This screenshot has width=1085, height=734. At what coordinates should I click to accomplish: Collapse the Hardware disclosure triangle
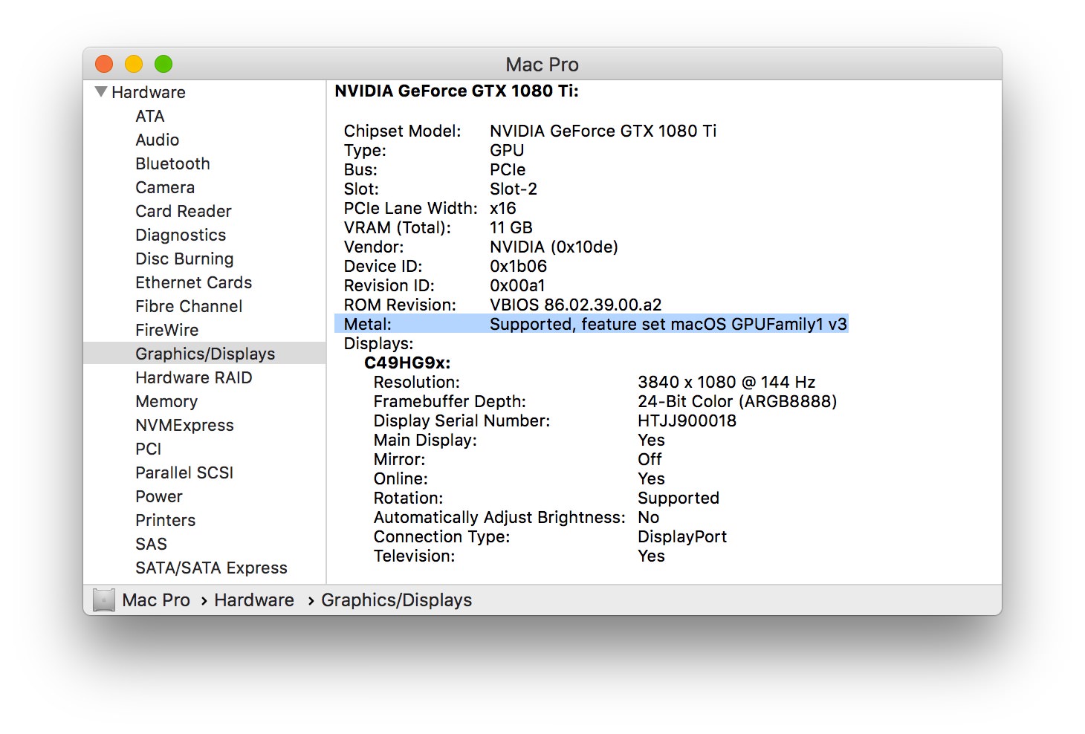click(101, 92)
